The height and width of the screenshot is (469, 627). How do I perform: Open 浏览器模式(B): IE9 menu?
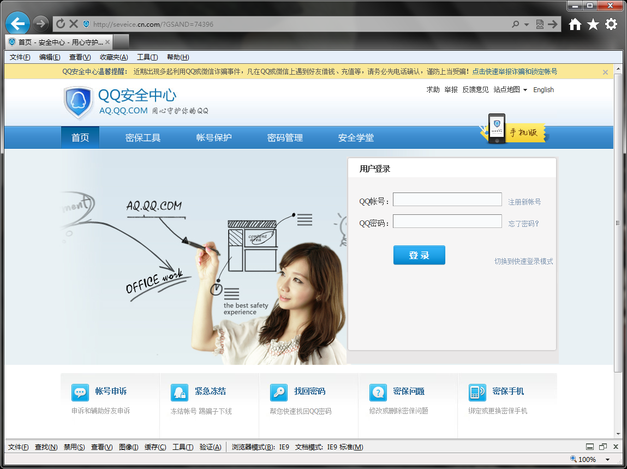pos(260,447)
